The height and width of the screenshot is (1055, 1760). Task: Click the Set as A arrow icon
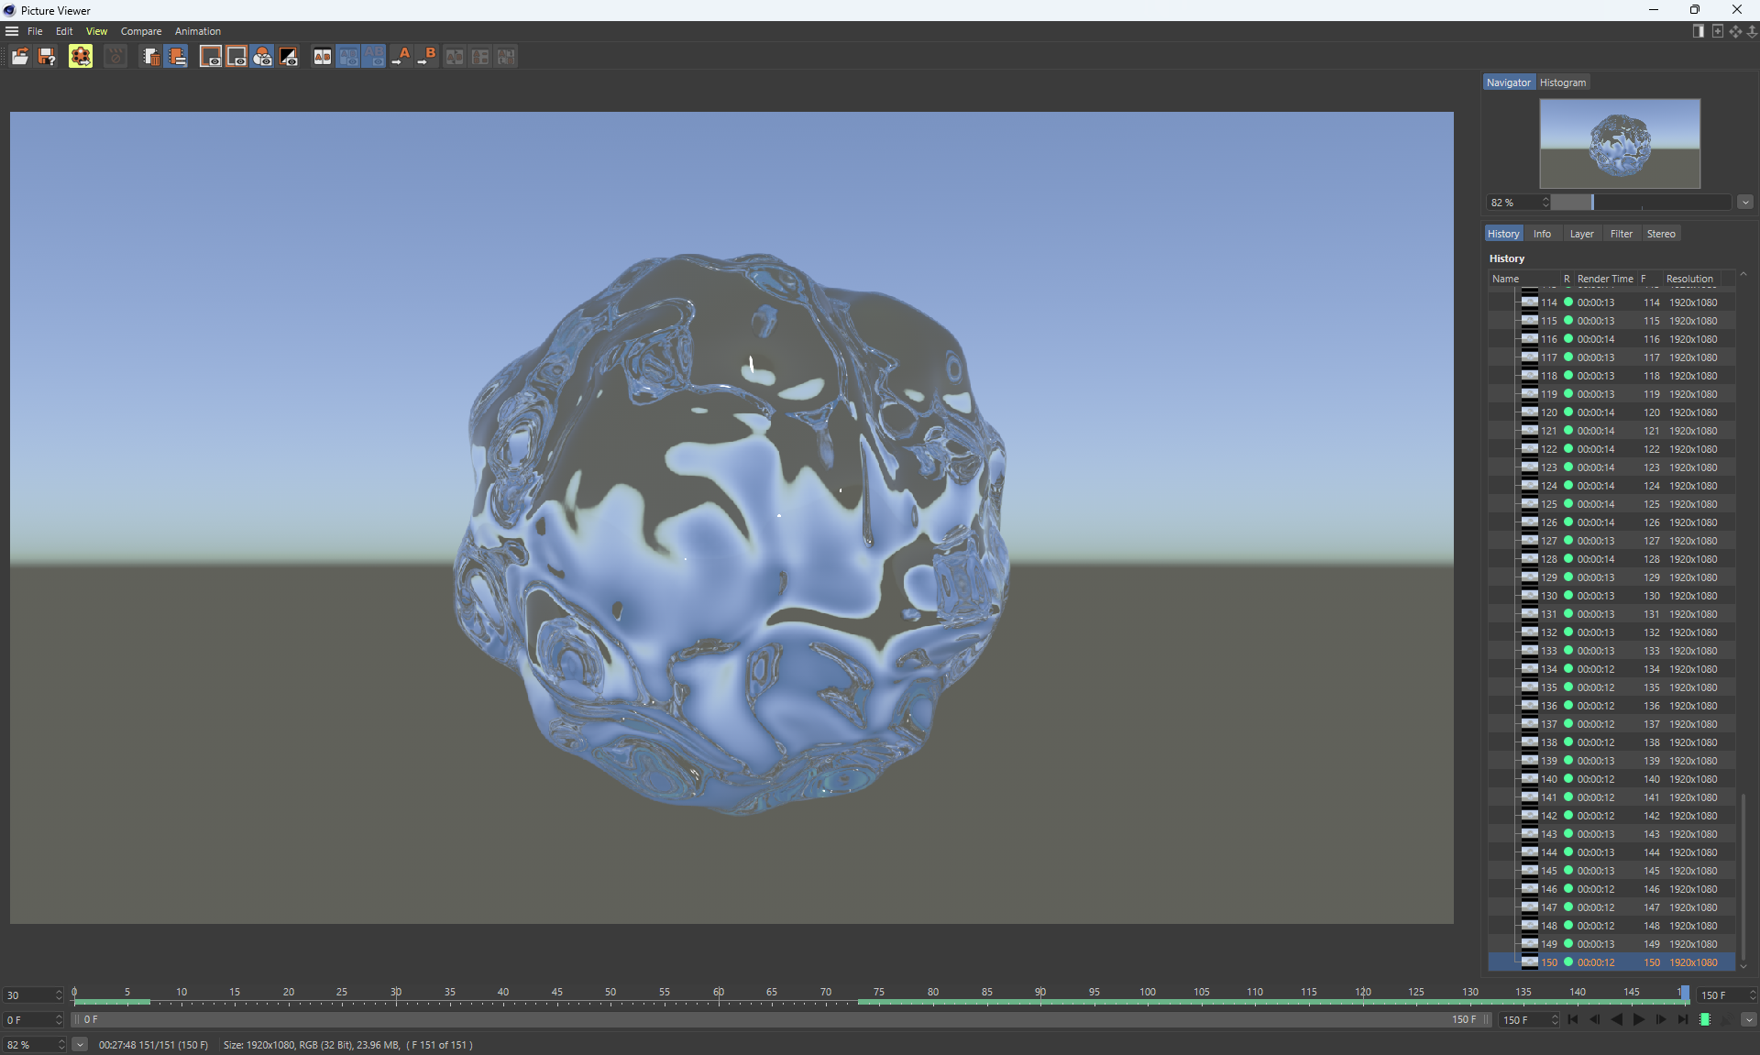click(401, 57)
